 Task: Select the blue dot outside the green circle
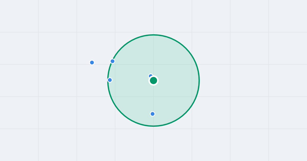(92, 62)
